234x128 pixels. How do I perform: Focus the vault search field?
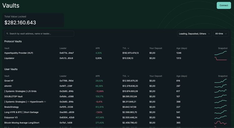[39, 34]
